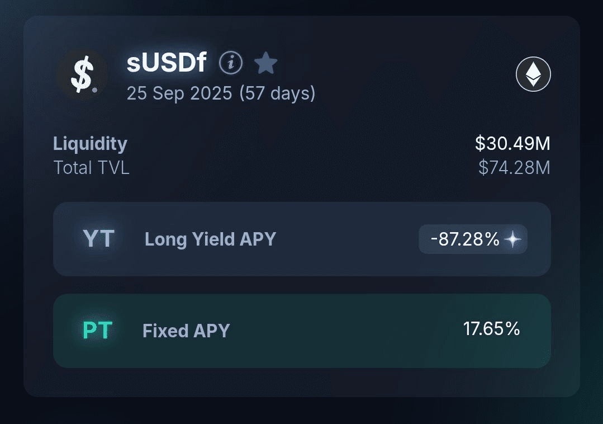This screenshot has height=424, width=603.
Task: Click the 25 Sep 2025 maturity date
Action: click(x=179, y=93)
